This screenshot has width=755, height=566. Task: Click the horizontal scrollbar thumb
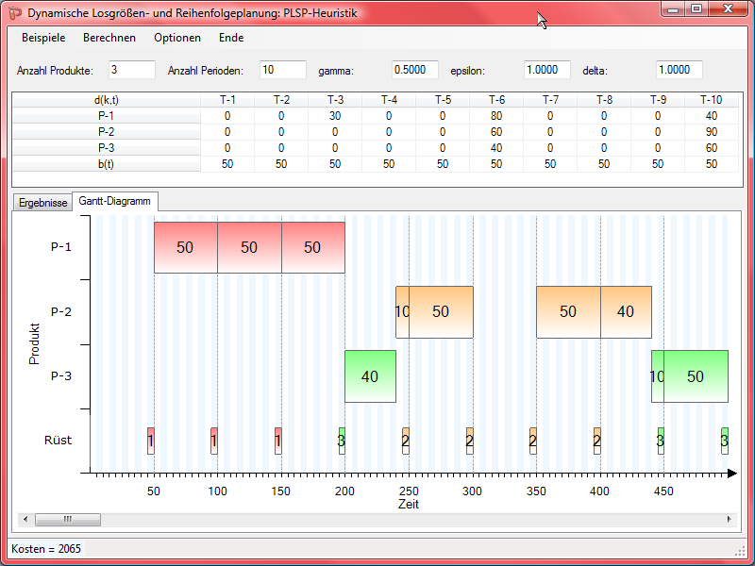point(67,519)
